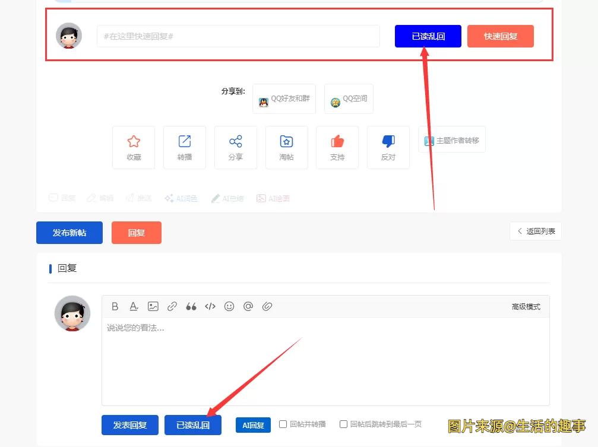Go back via 返回列表

click(536, 231)
